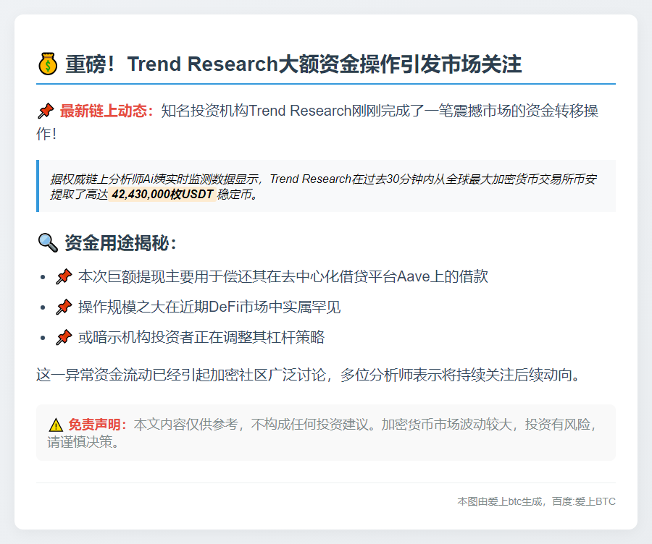652x544 pixels.
Task: Click the disclaimer text 请谨慎决策
Action: [81, 442]
